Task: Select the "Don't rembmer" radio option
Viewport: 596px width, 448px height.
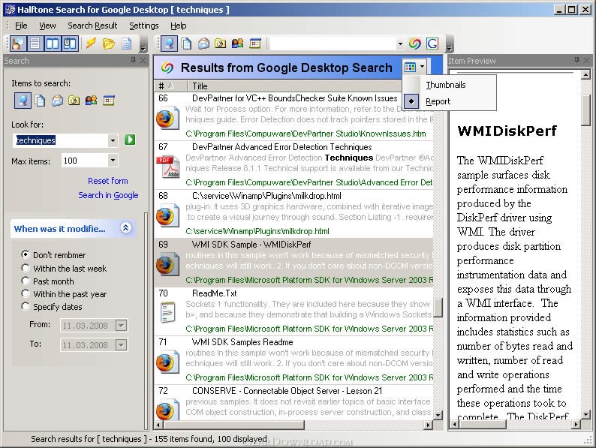Action: click(25, 254)
